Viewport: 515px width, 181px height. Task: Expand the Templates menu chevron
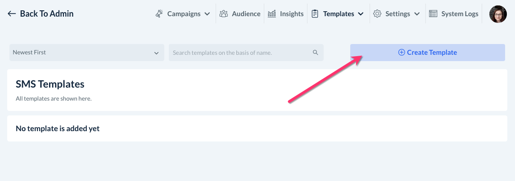[361, 14]
